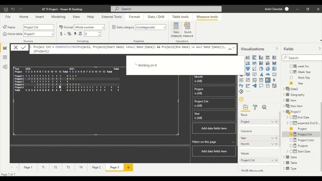Screen dimensions: 322x181
Task: Tick the Start Date field checkbox
Action: [291, 151]
